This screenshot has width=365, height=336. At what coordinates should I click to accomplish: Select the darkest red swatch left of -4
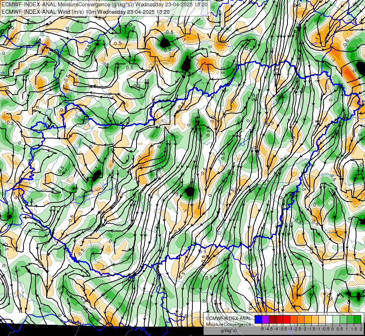click(x=273, y=319)
